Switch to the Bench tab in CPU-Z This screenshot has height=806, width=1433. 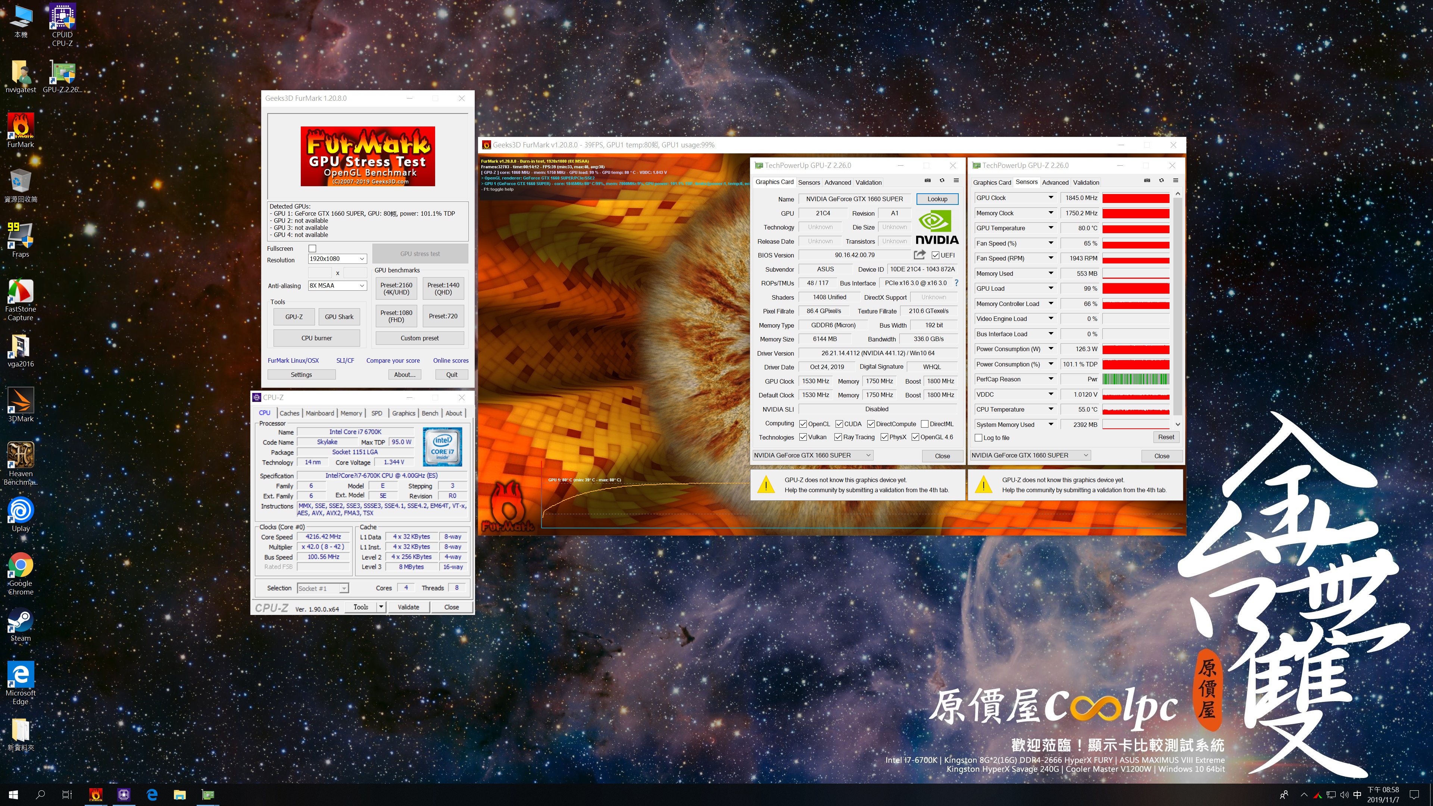(430, 413)
